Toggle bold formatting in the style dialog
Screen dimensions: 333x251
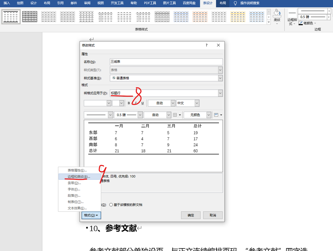click(x=129, y=103)
